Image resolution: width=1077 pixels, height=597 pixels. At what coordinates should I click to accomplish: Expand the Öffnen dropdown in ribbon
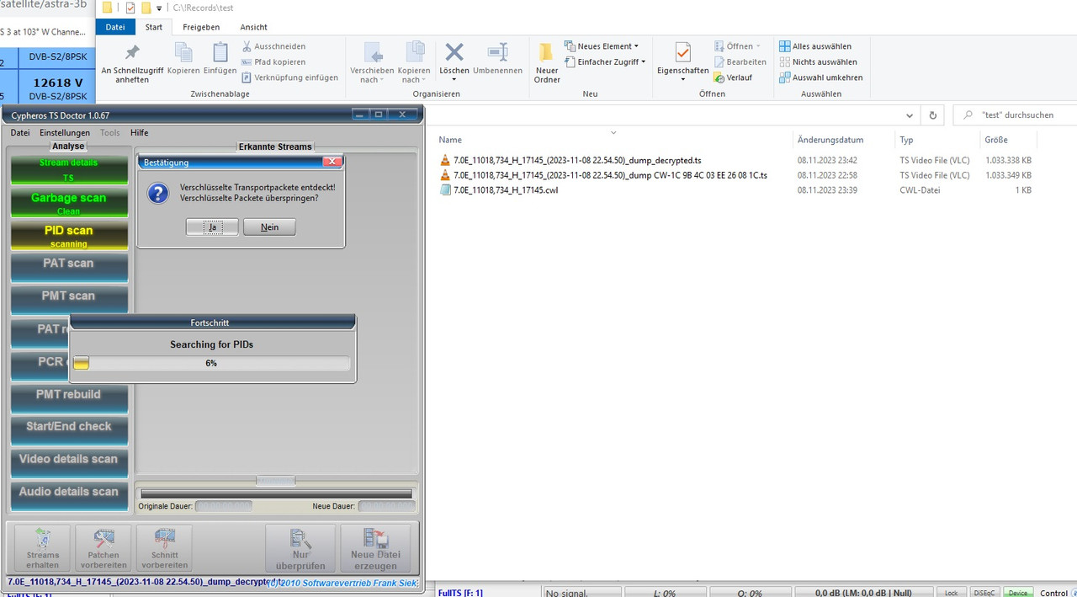point(757,46)
